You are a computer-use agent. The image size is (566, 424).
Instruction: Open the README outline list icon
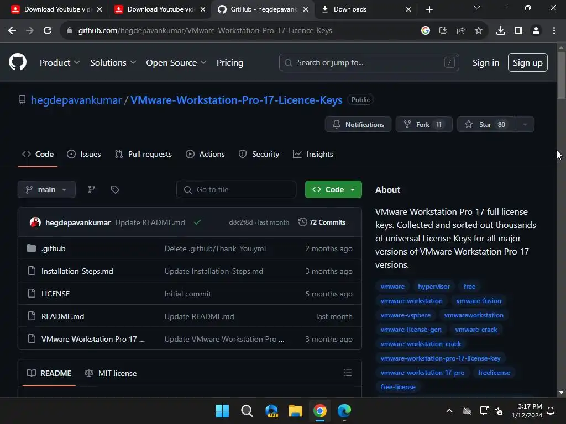click(x=348, y=373)
